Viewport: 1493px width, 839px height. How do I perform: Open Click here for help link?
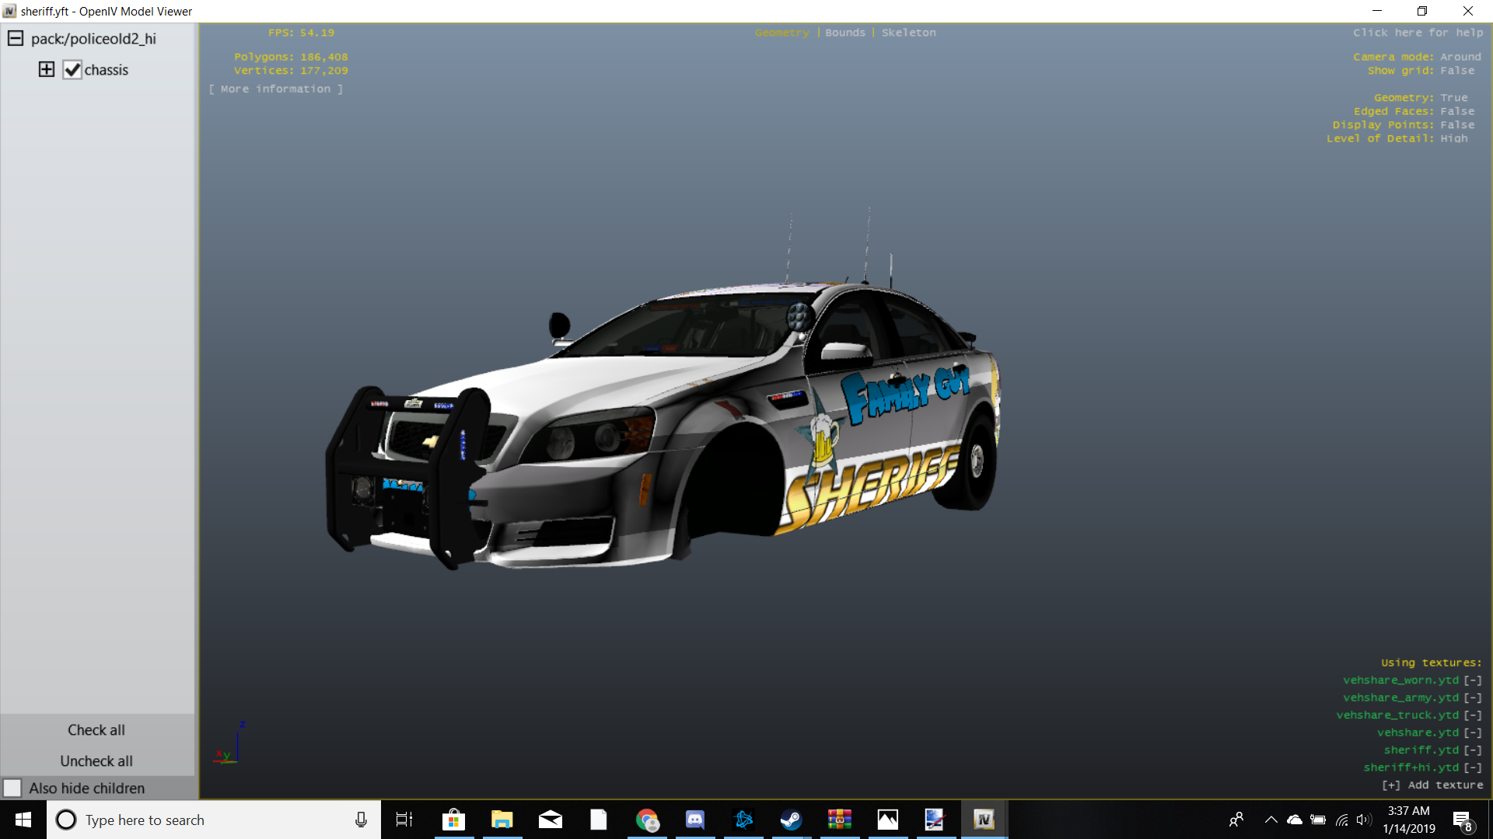[x=1418, y=33]
